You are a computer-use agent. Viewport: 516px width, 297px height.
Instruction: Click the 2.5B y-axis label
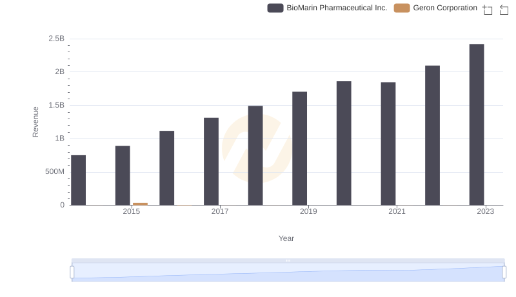point(57,39)
